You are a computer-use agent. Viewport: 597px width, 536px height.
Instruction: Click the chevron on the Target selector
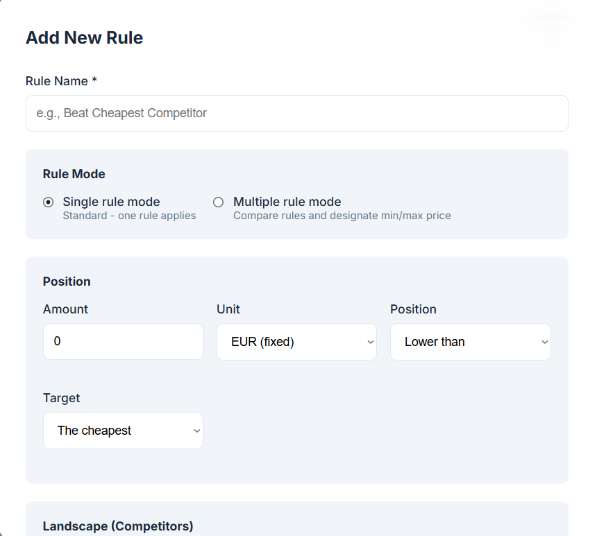pos(196,431)
